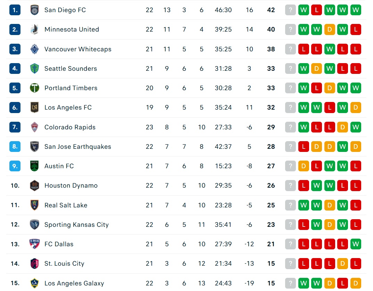Screen dimensions: 373x291
Task: Open Vancouver Whitecaps via its crest icon
Action: [x=34, y=49]
